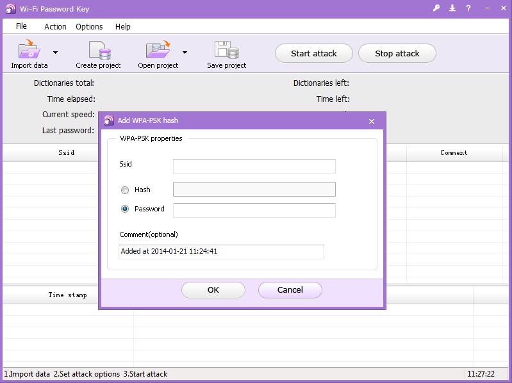The height and width of the screenshot is (383, 512).
Task: Open the Action menu
Action: (x=55, y=26)
